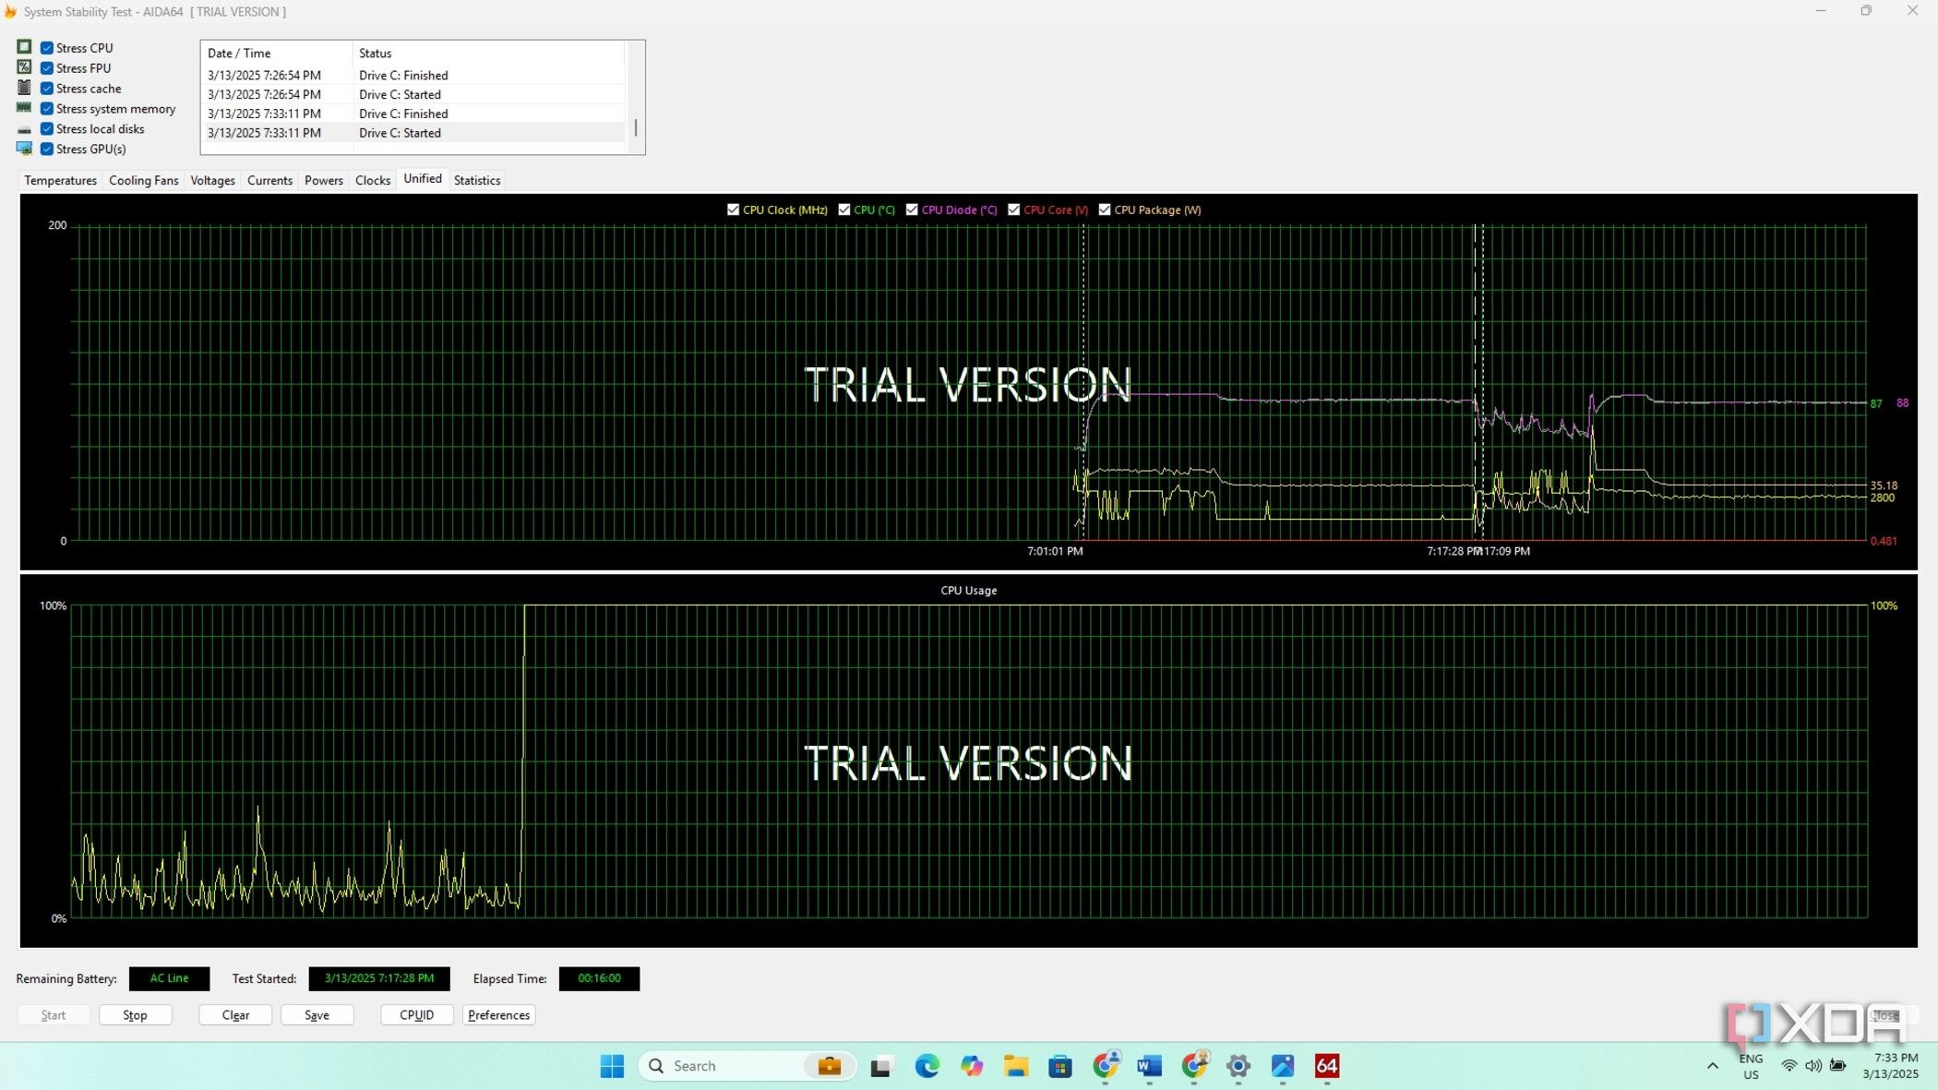The width and height of the screenshot is (1938, 1090).
Task: Toggle the CPU Core (V) checkbox
Action: pyautogui.click(x=1014, y=210)
